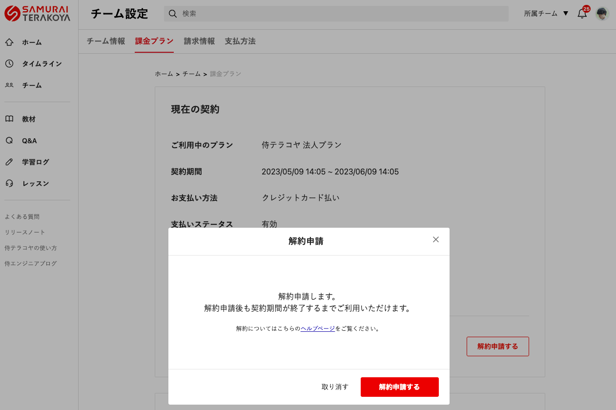This screenshot has width=616, height=410.
Task: Select the 支払方法 tab
Action: click(240, 42)
